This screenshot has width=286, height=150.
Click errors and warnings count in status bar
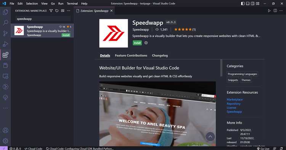(x=15, y=148)
